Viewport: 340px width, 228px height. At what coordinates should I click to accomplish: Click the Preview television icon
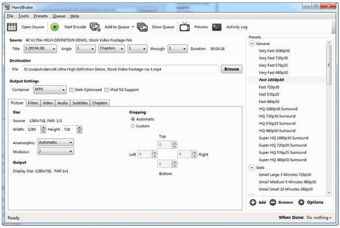tap(185, 27)
